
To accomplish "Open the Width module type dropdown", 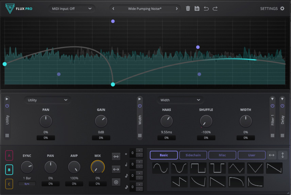I will 180,100.
